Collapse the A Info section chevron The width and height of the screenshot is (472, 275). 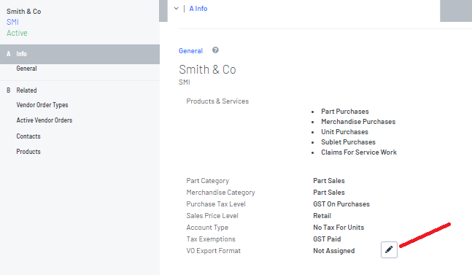[176, 9]
